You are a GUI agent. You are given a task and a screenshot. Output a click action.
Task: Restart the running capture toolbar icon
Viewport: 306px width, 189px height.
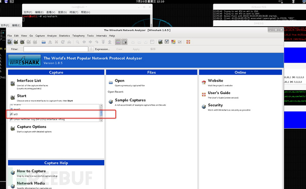tap(35, 42)
